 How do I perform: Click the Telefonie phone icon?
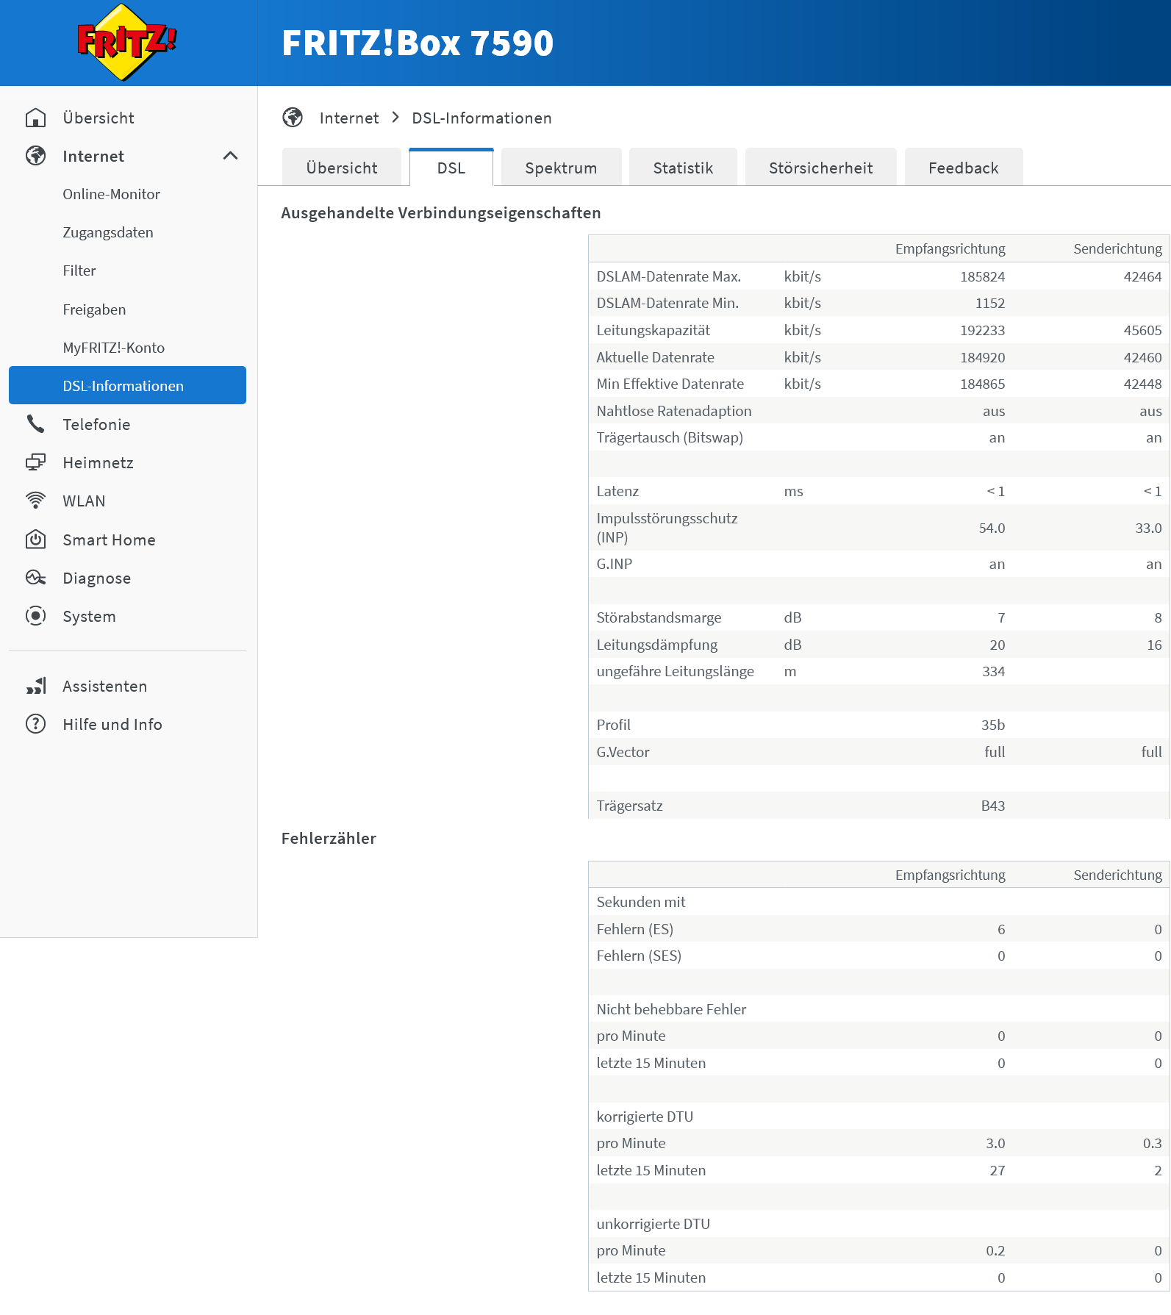click(35, 424)
